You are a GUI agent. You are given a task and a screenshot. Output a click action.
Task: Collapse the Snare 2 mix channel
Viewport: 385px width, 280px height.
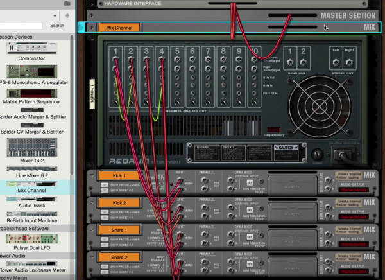pos(92,257)
